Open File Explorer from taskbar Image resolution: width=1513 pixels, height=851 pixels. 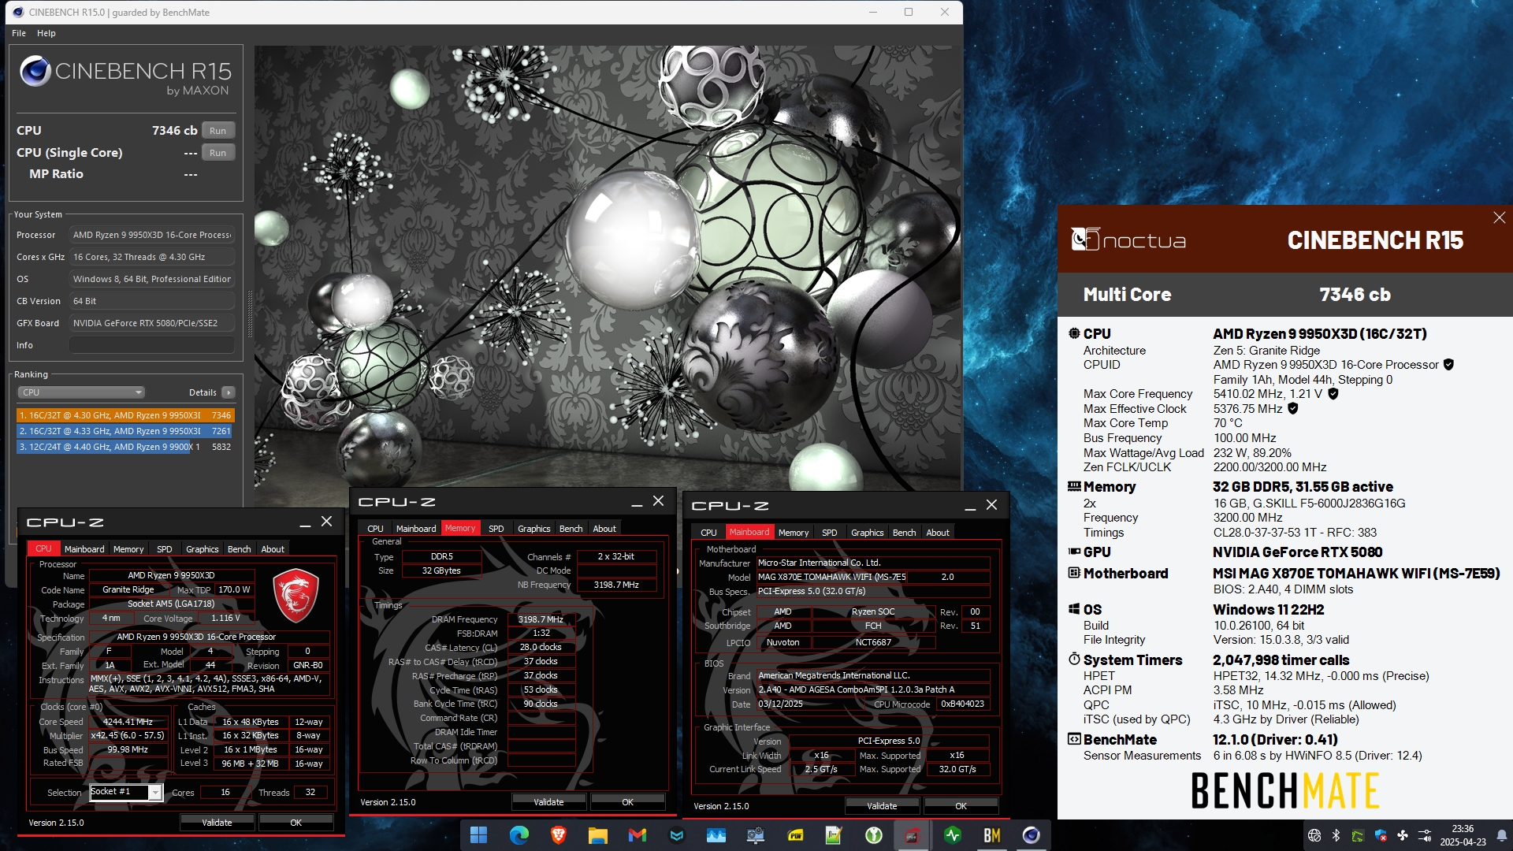click(x=597, y=835)
